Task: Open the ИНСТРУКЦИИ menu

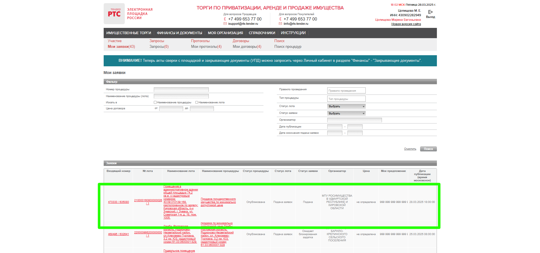Action: [293, 33]
